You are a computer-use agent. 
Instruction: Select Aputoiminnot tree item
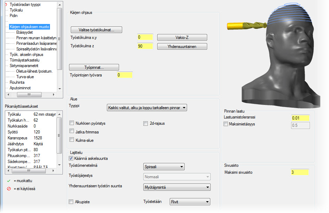pos(20,88)
